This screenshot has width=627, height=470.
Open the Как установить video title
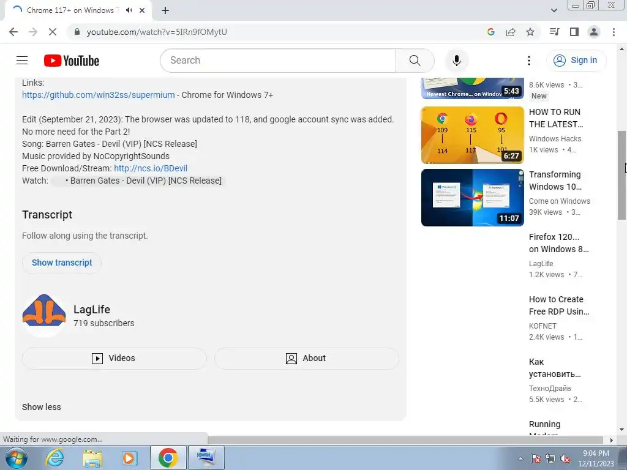coord(555,368)
